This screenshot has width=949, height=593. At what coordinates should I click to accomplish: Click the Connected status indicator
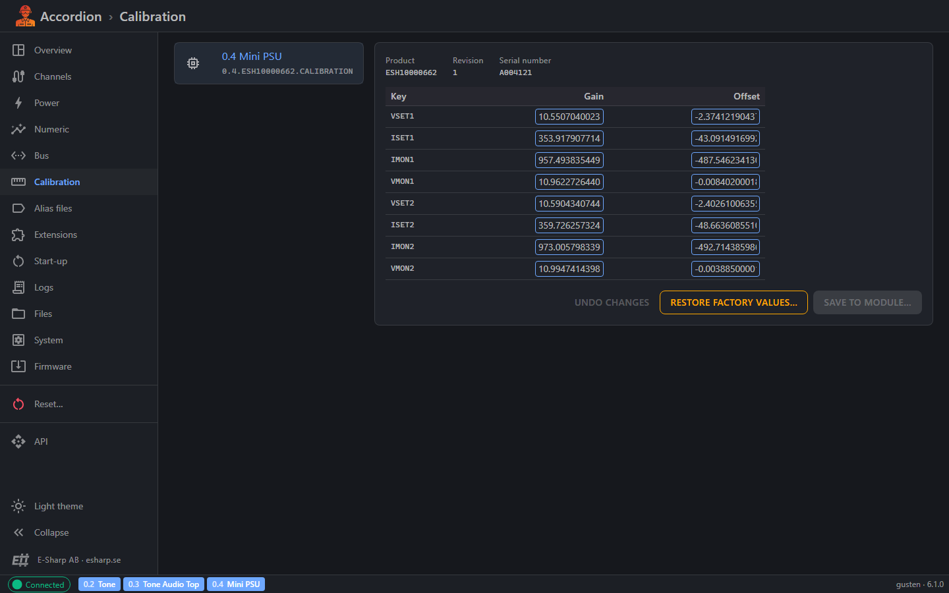click(39, 584)
